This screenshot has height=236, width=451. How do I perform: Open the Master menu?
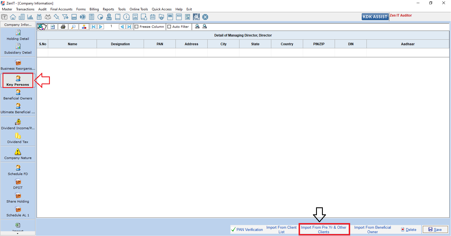click(7, 9)
